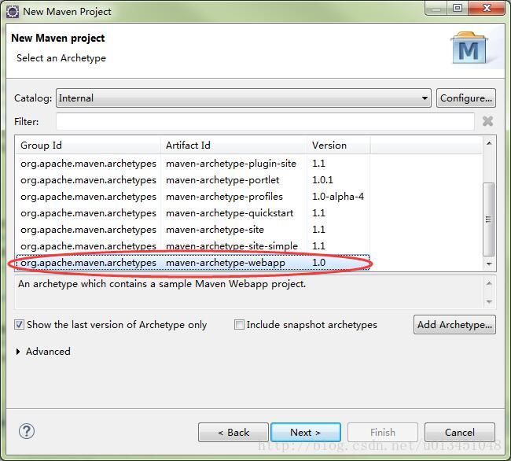511x461 pixels.
Task: Minimize the New Maven Project window
Action: coord(436,8)
